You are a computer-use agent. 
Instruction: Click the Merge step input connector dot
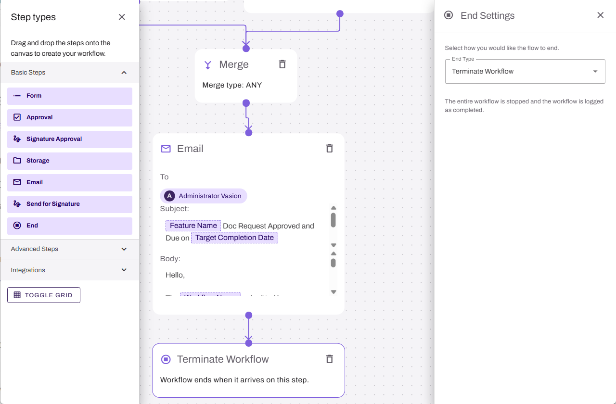[x=246, y=48]
